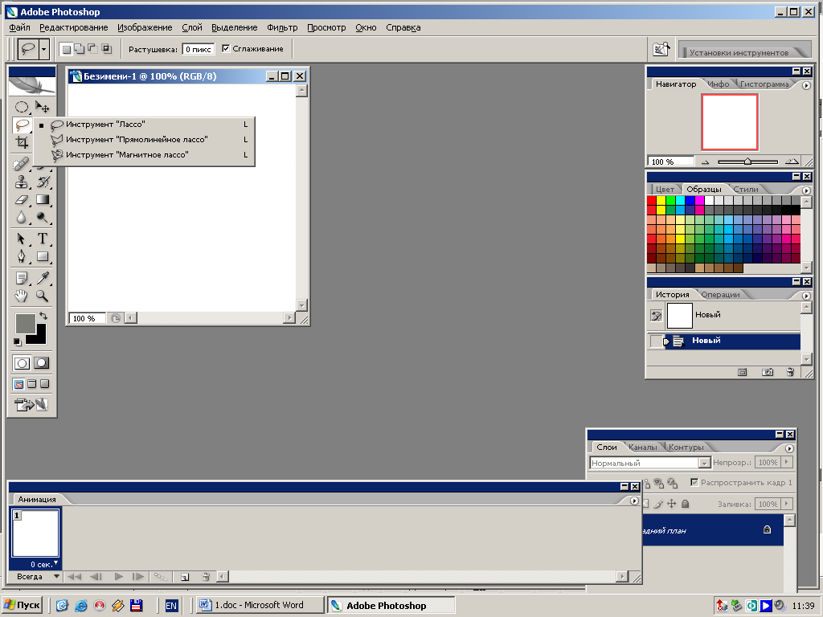Open the Изображение menu
Viewport: 823px width, 617px height.
point(145,27)
